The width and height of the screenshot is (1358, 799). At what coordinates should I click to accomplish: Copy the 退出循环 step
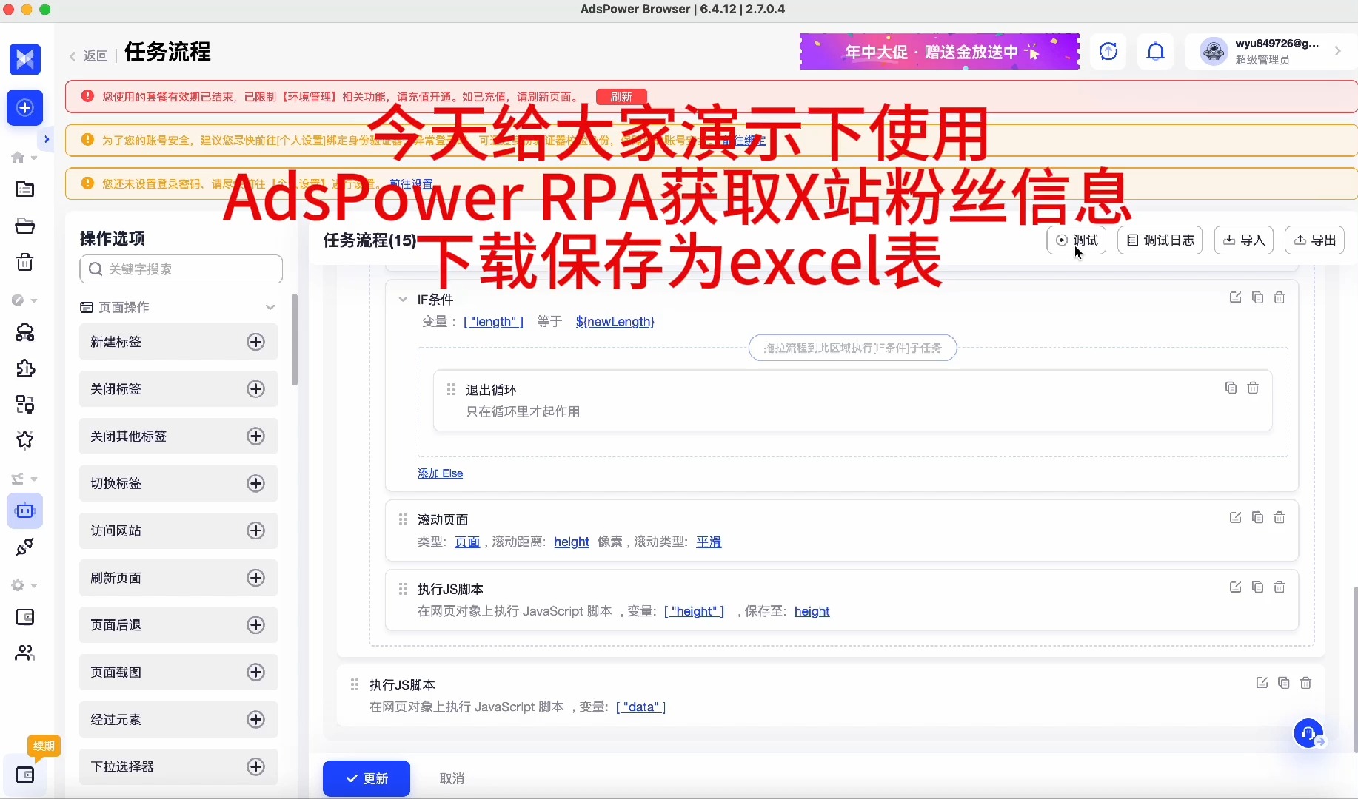pyautogui.click(x=1231, y=388)
